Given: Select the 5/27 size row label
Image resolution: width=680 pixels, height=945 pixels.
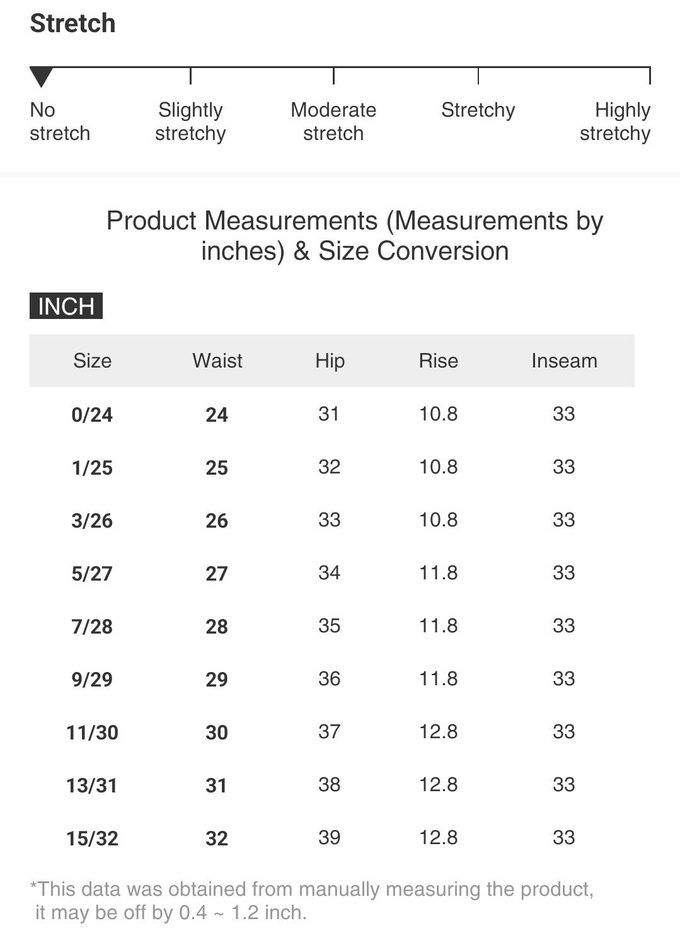Looking at the screenshot, I should click(92, 574).
